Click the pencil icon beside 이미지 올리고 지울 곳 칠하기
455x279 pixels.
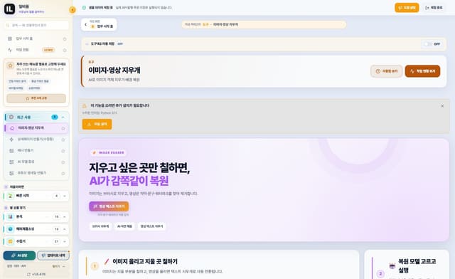106,262
